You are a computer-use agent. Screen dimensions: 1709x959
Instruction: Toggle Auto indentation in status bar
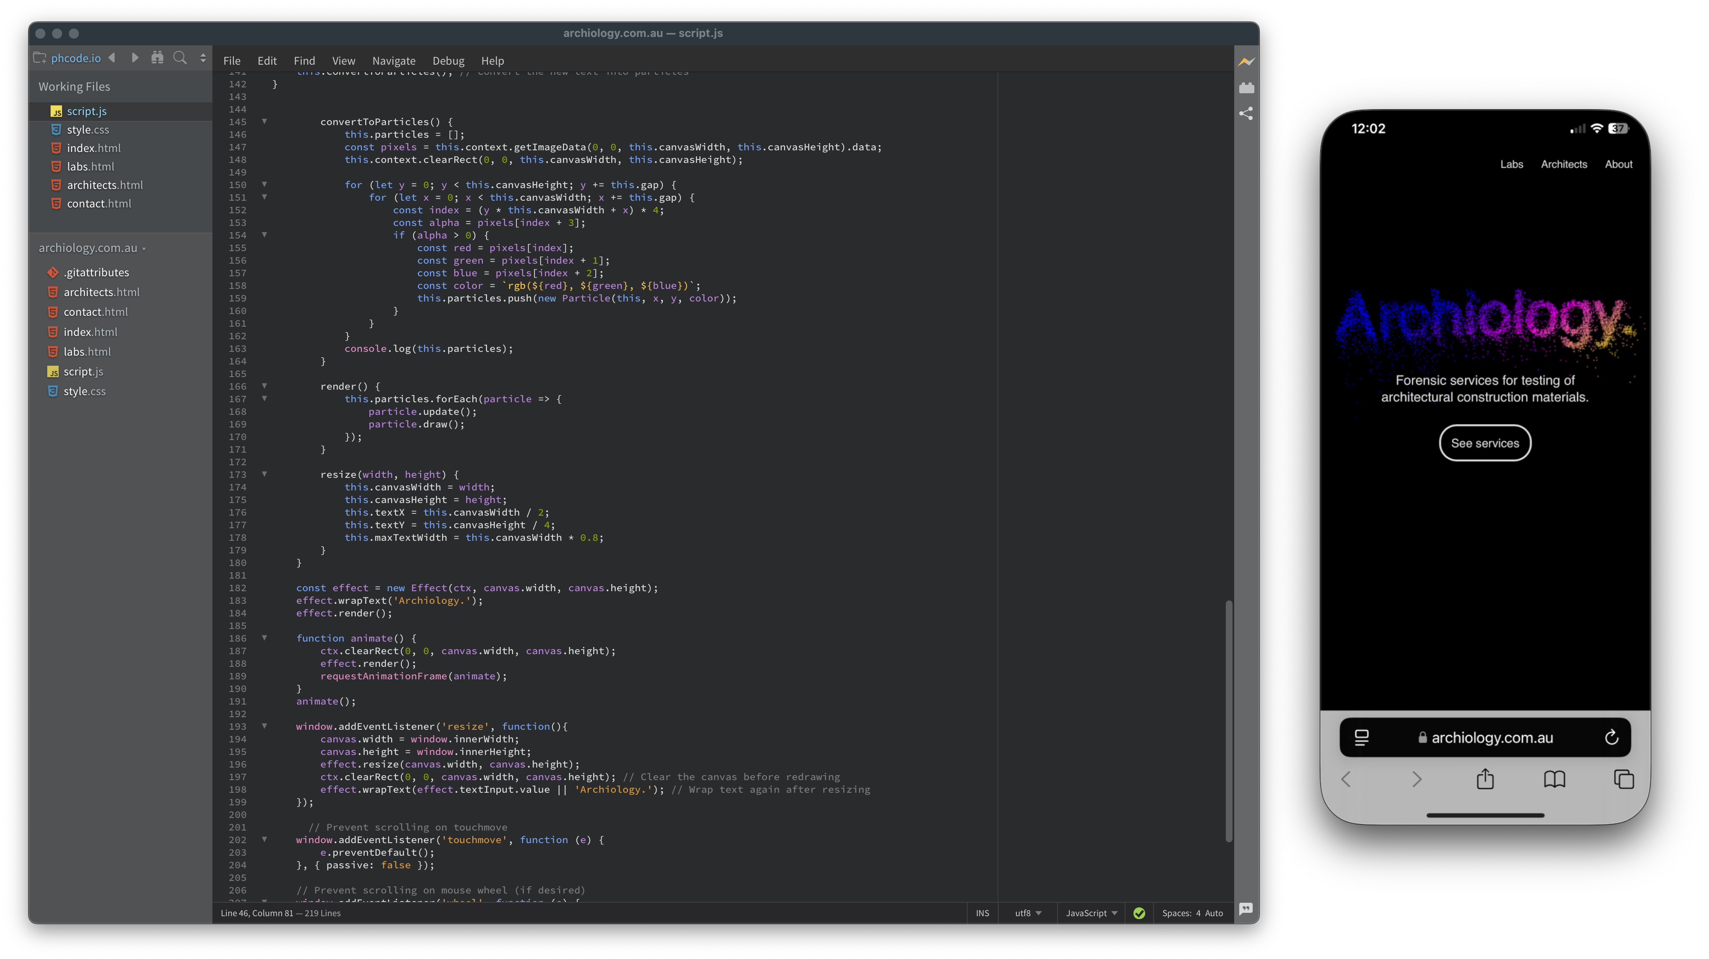point(1213,913)
